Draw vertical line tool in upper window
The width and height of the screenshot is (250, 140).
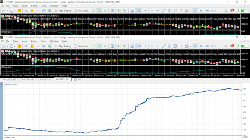(x=152, y=11)
